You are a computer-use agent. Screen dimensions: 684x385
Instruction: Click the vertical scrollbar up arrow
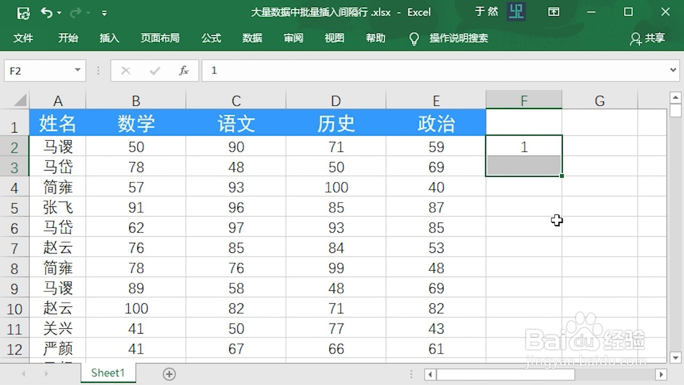pyautogui.click(x=675, y=97)
